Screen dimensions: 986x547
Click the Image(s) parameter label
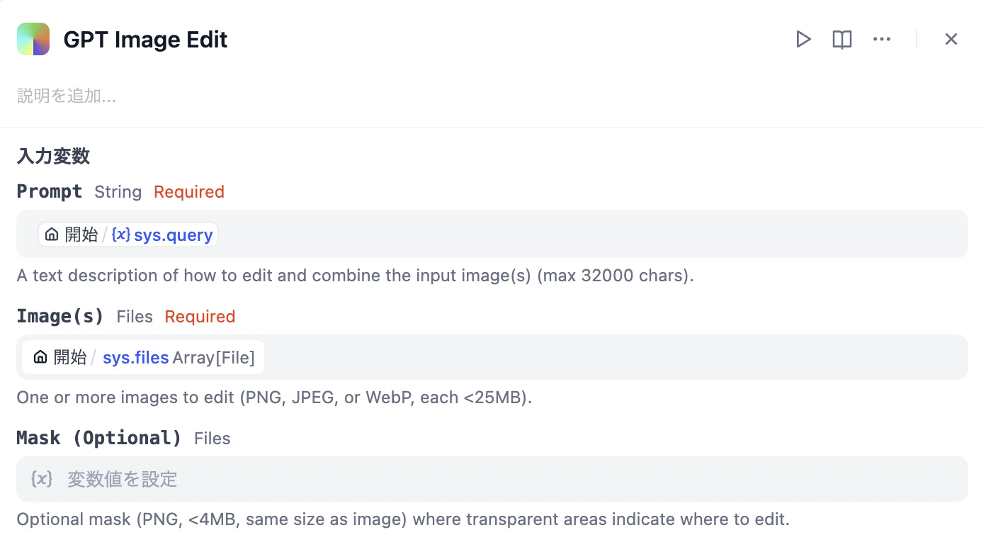(x=60, y=316)
